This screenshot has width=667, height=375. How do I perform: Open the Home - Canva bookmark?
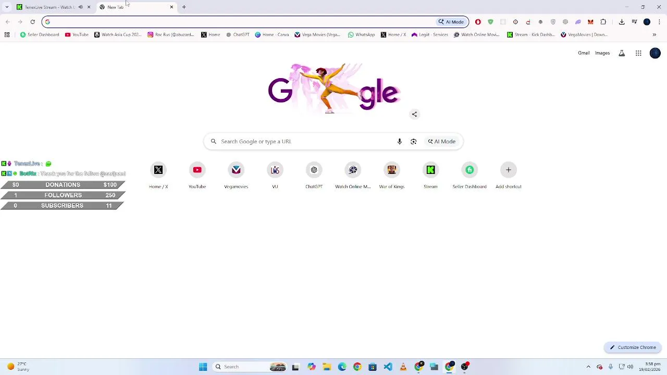272,34
